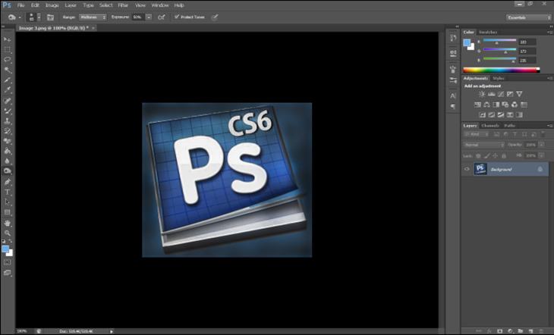Select the Horizontal Type tool
554x335 pixels.
pos(7,192)
